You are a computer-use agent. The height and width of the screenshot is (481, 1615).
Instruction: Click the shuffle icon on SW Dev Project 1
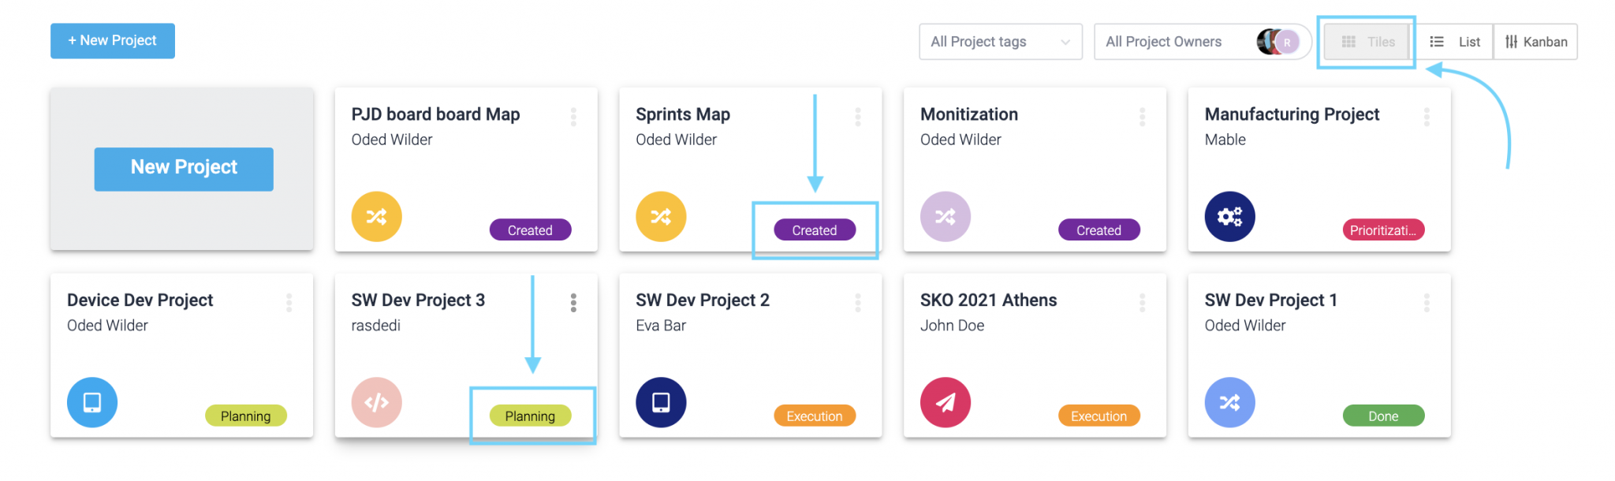(1230, 403)
